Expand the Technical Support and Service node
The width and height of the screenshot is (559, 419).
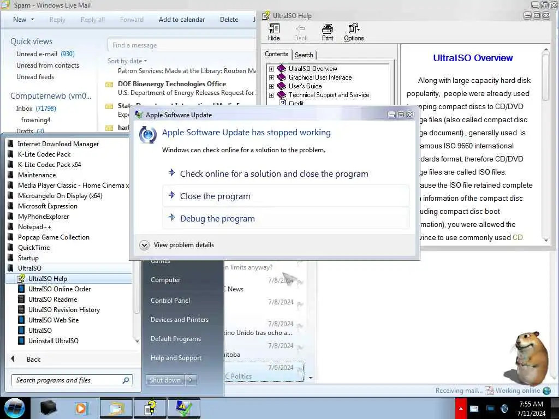point(271,95)
